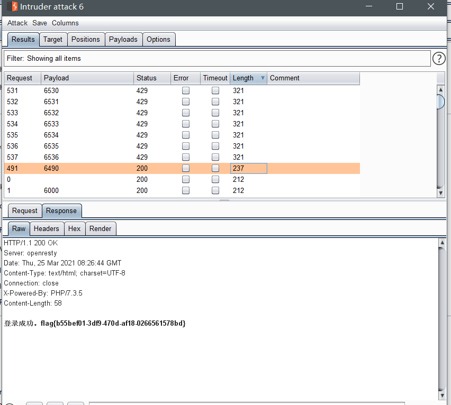Switch to the Headers response view tab

(x=46, y=228)
